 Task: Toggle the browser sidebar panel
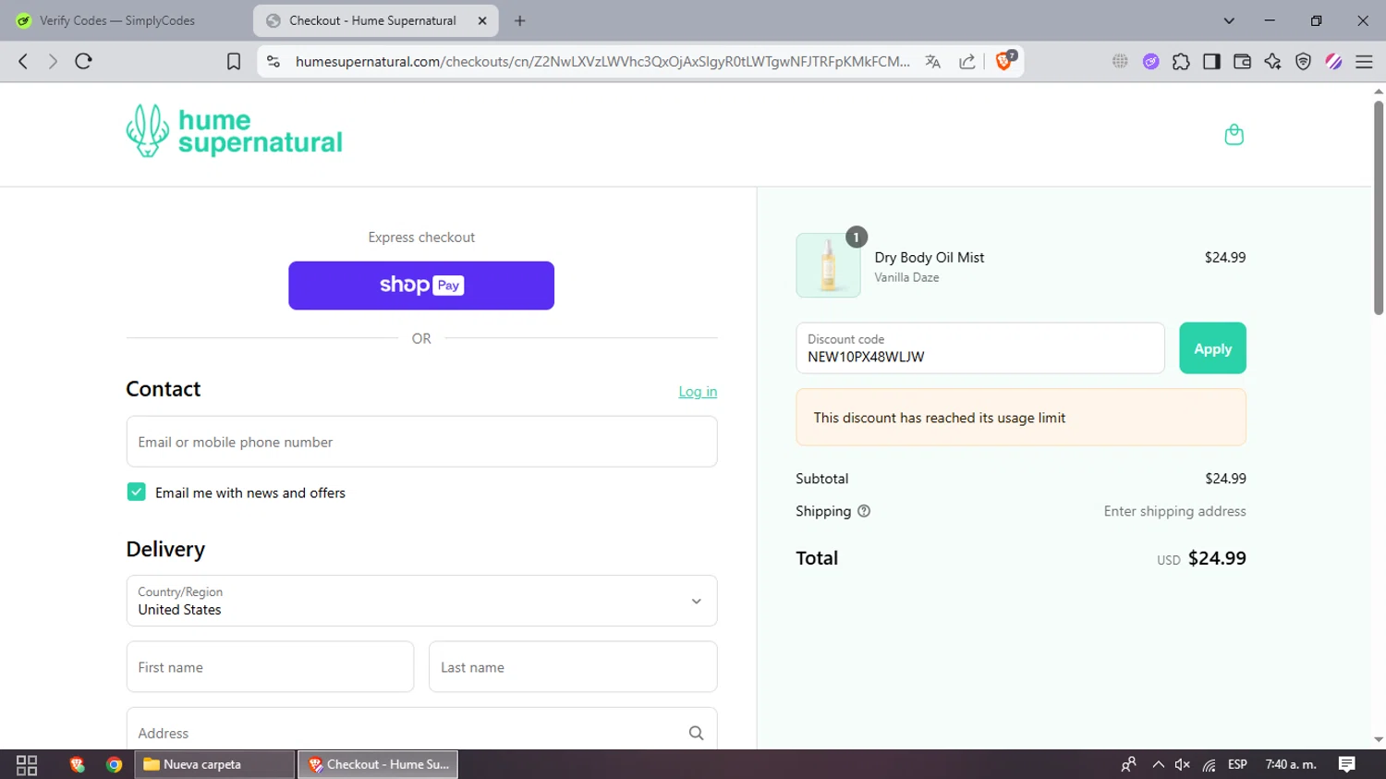[1211, 61]
